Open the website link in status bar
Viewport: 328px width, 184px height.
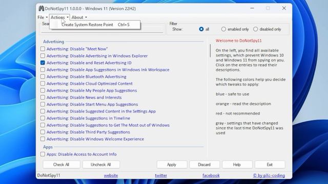point(111,175)
